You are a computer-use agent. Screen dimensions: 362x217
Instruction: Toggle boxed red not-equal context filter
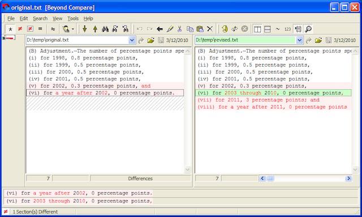pyautogui.click(x=30, y=29)
